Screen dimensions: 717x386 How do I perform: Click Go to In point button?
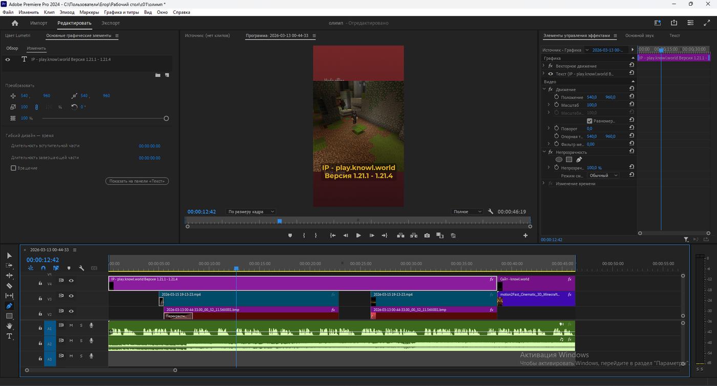coord(333,235)
